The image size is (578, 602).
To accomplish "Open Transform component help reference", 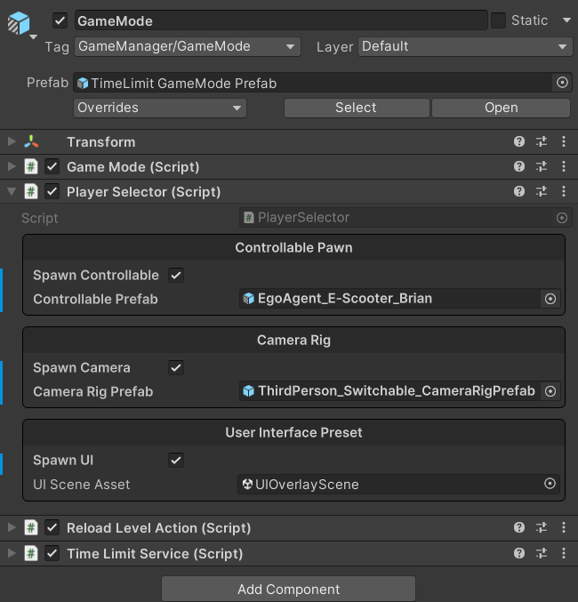I will [x=518, y=141].
